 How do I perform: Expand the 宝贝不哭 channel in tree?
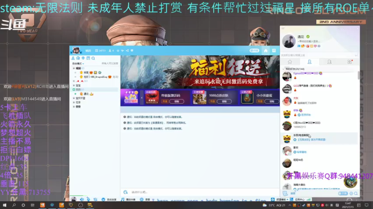pos(74,98)
